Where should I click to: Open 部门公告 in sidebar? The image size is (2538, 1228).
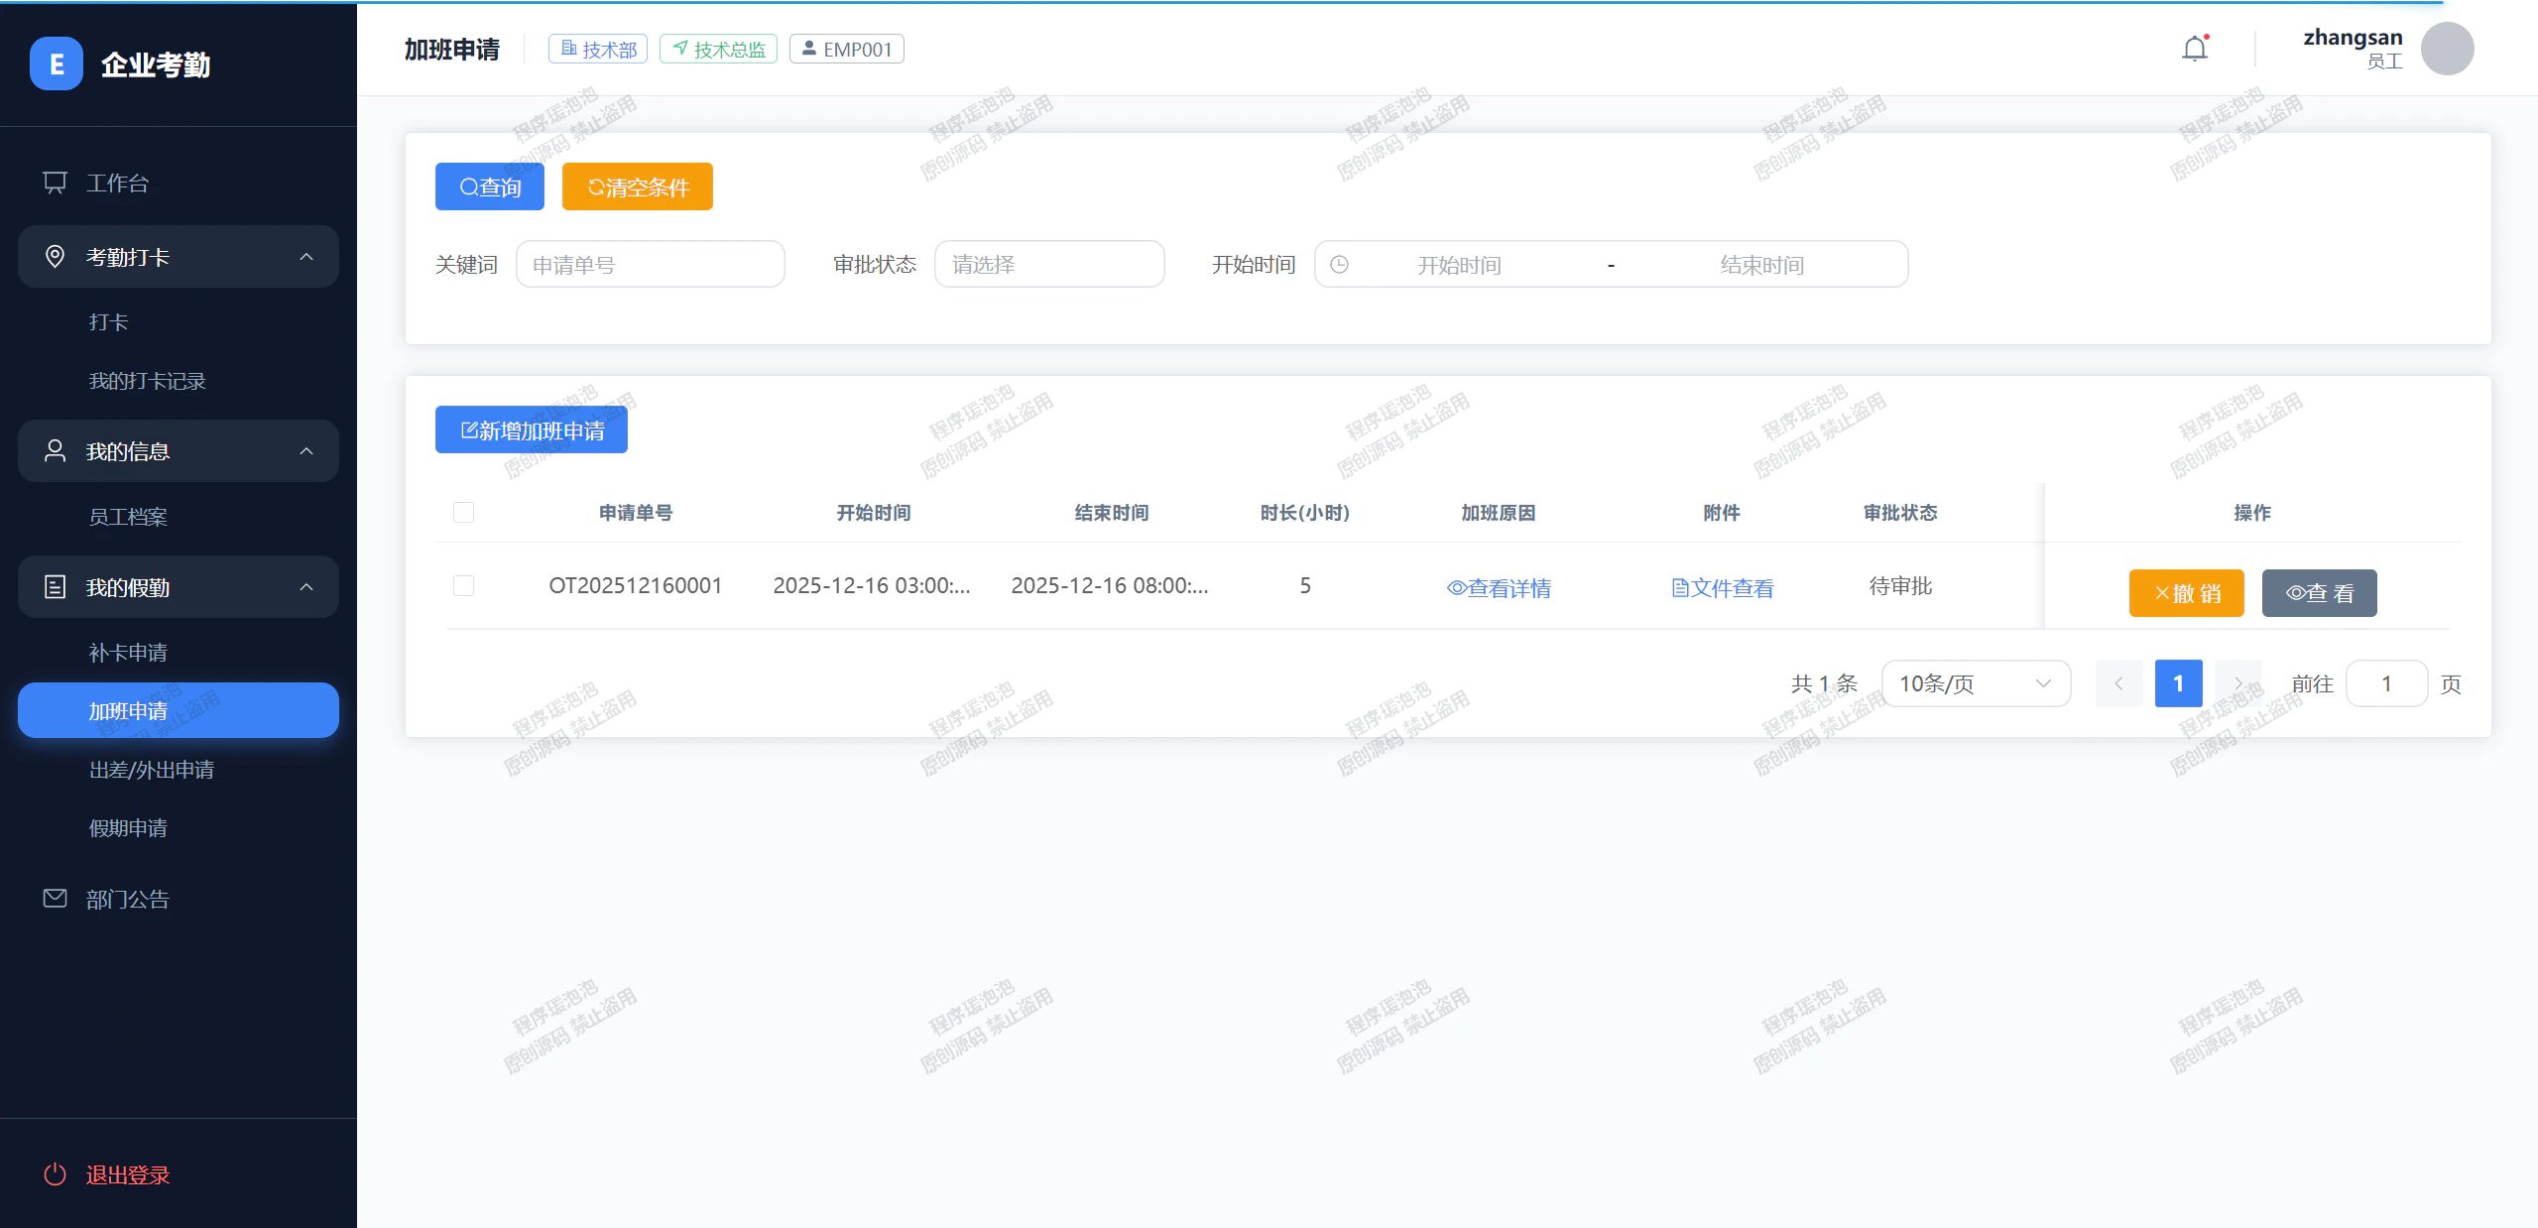[179, 899]
